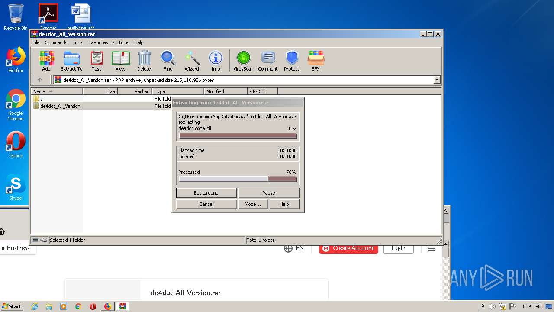Click the volume speaker tray icon

(492, 306)
